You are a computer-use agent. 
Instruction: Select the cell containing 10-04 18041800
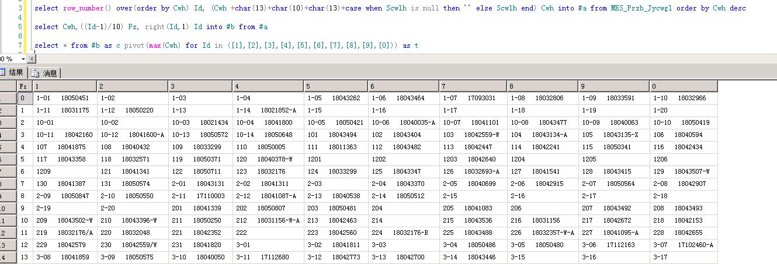pyautogui.click(x=268, y=122)
